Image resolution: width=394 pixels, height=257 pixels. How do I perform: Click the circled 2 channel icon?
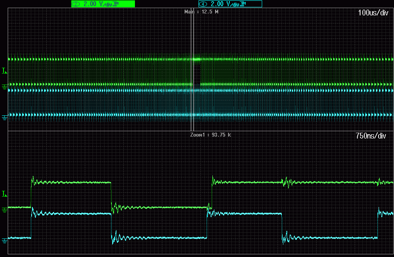76,4
